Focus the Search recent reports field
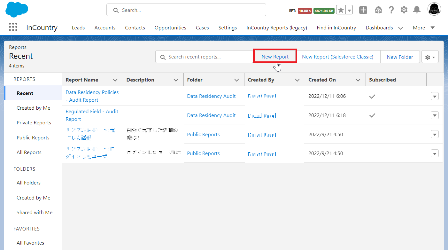The height and width of the screenshot is (250, 448). click(205, 57)
